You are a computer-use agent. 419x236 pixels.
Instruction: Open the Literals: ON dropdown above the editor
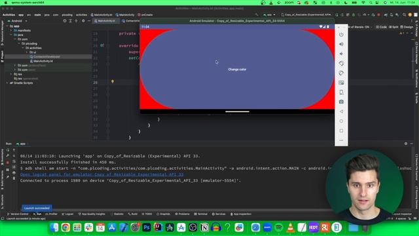(359, 27)
